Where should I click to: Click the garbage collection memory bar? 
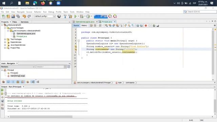(x=101, y=16)
